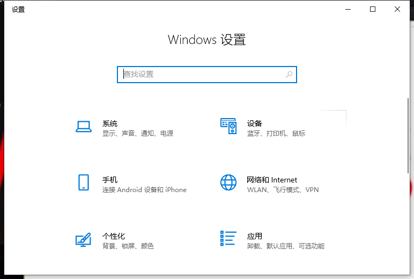Click the Devices keyboard and speaker icon

[228, 127]
